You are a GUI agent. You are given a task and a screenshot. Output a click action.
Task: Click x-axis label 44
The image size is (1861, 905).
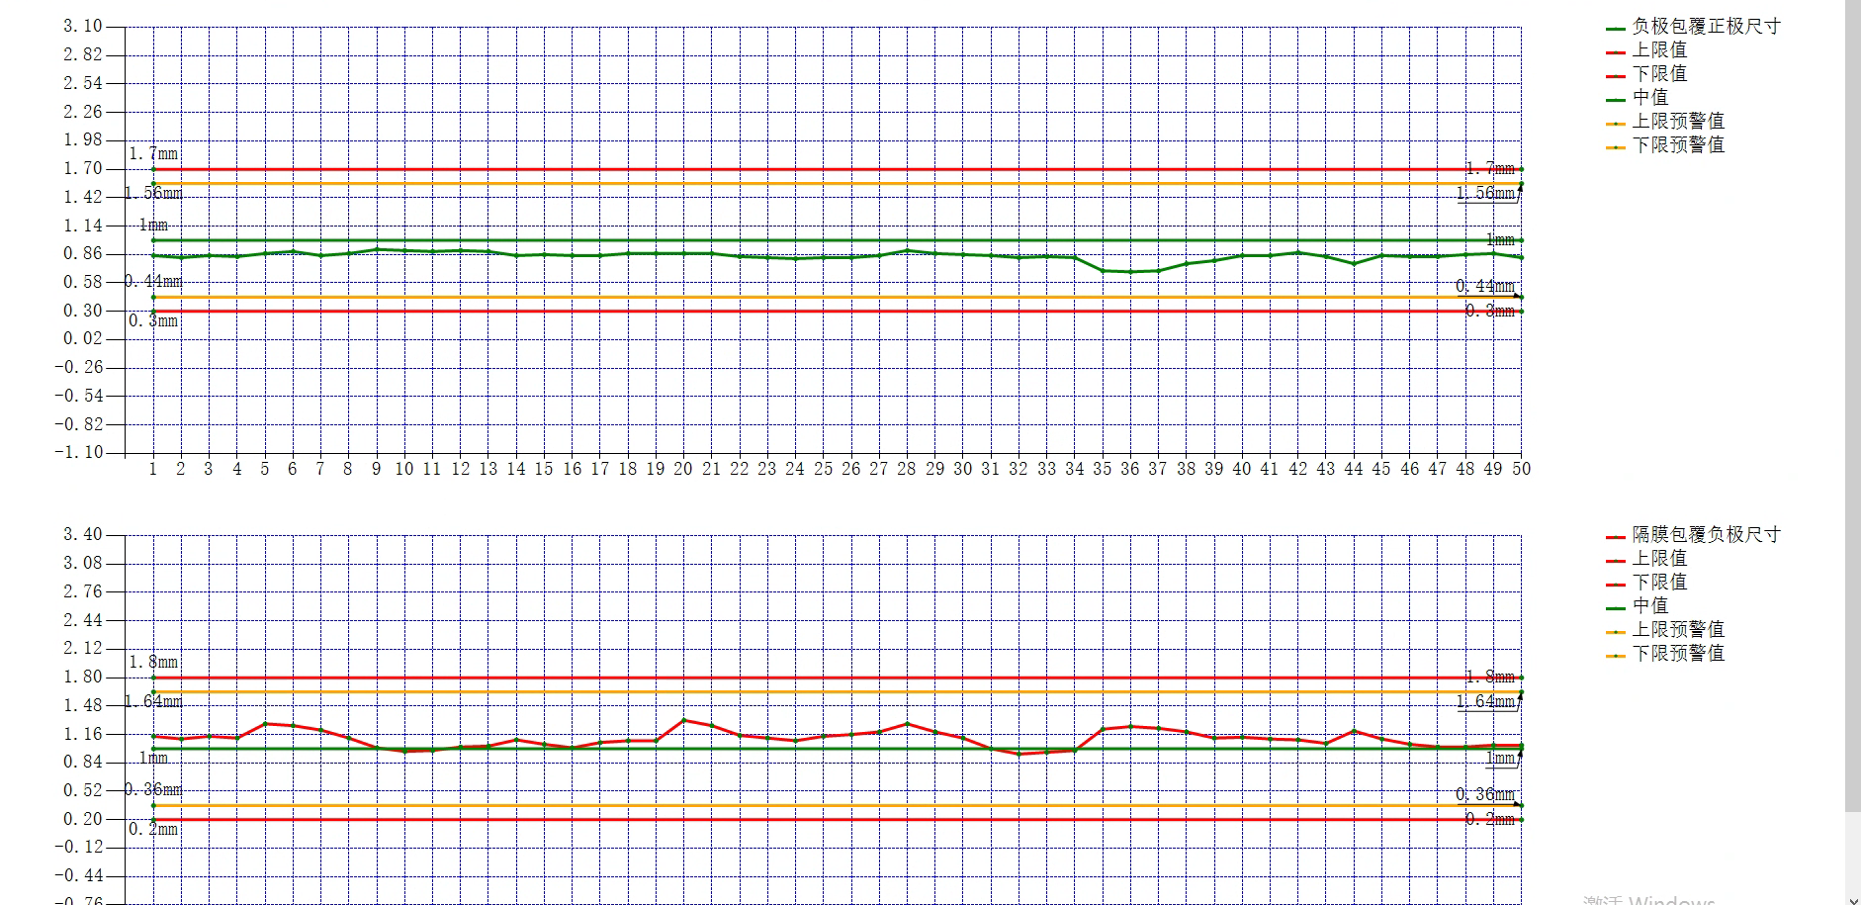pos(1353,469)
